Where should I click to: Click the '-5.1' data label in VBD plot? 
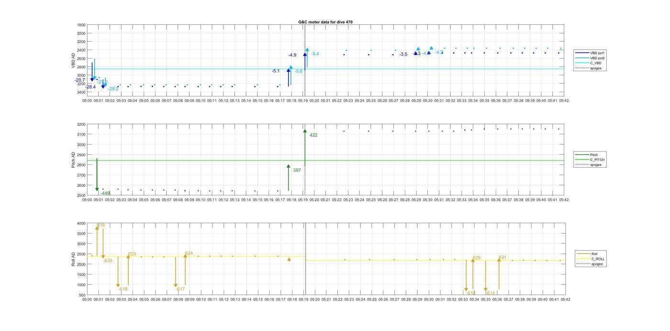[276, 71]
